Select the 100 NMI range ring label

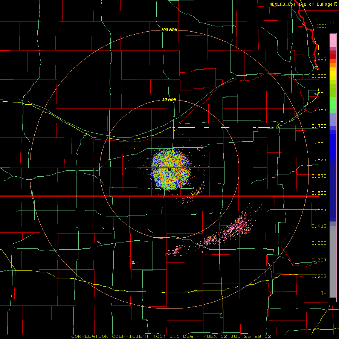pyautogui.click(x=169, y=30)
